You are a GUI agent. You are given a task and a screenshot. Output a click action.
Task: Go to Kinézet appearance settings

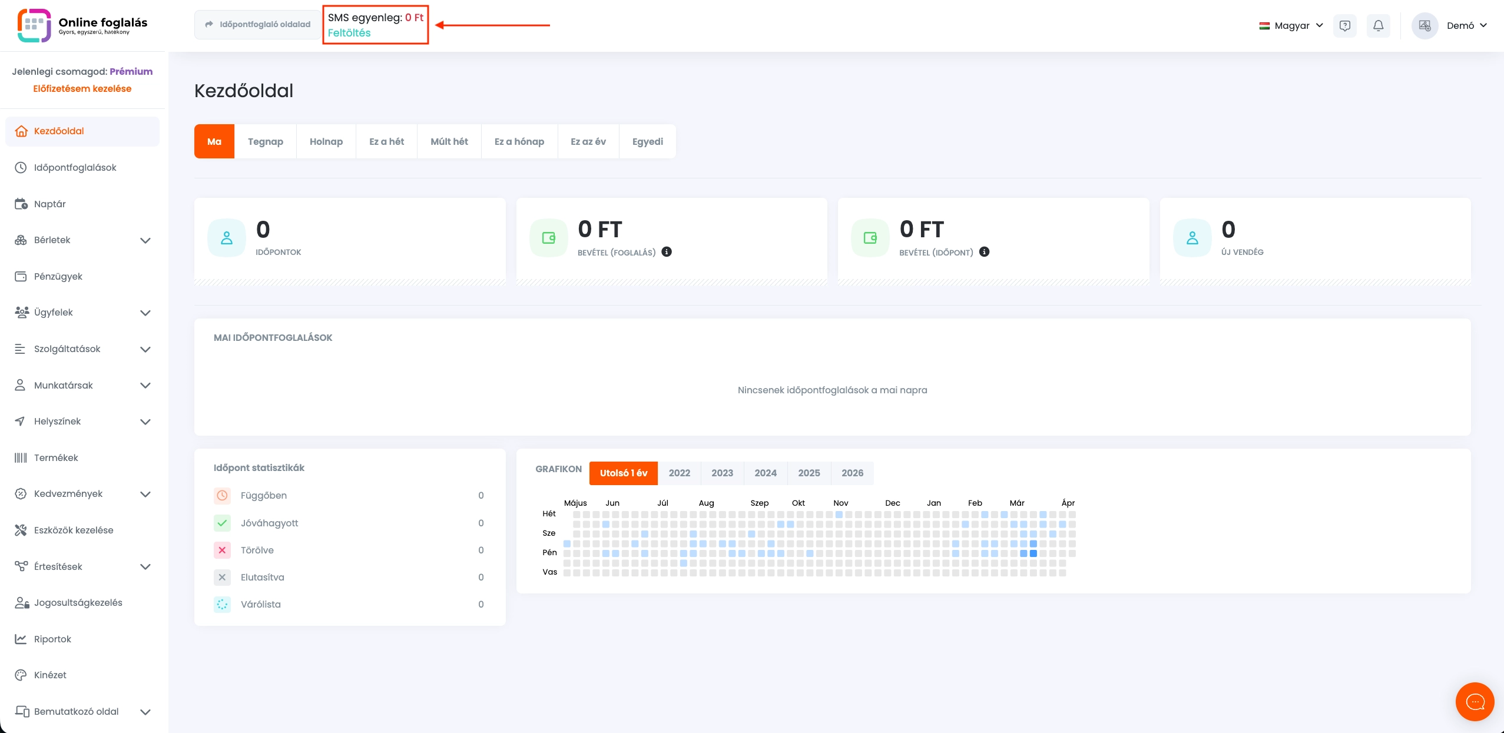point(50,675)
